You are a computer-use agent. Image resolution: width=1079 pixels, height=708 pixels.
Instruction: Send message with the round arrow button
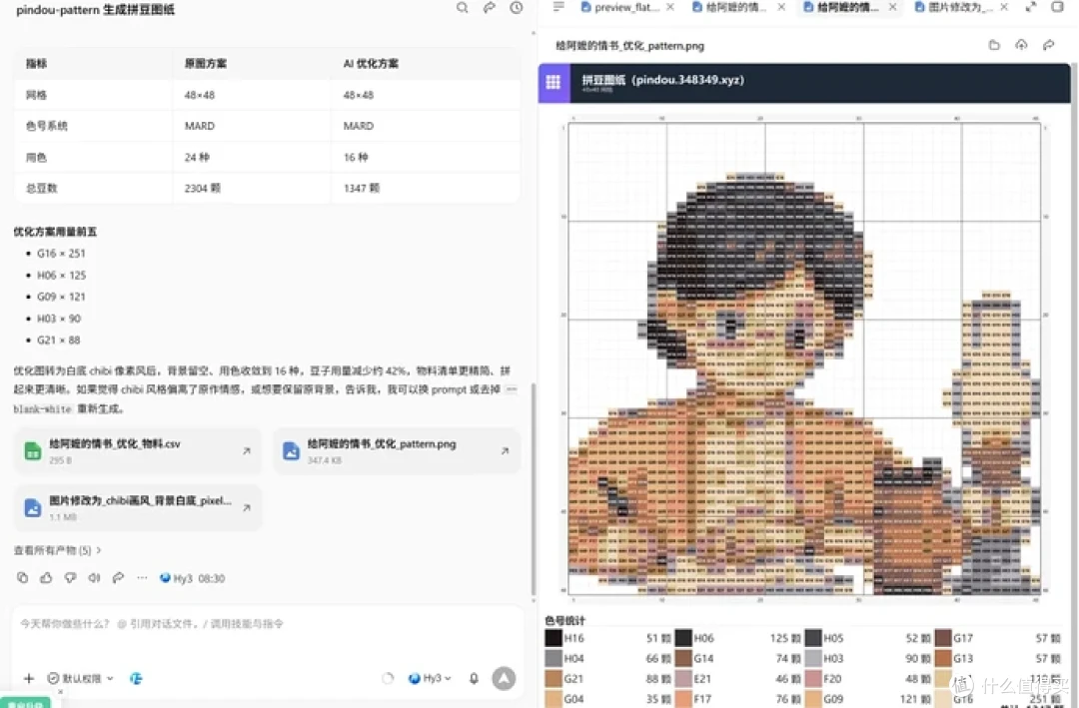[504, 678]
